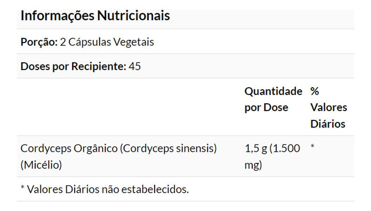Click the bold 'Diários' header word
The image size is (371, 211).
coord(328,124)
